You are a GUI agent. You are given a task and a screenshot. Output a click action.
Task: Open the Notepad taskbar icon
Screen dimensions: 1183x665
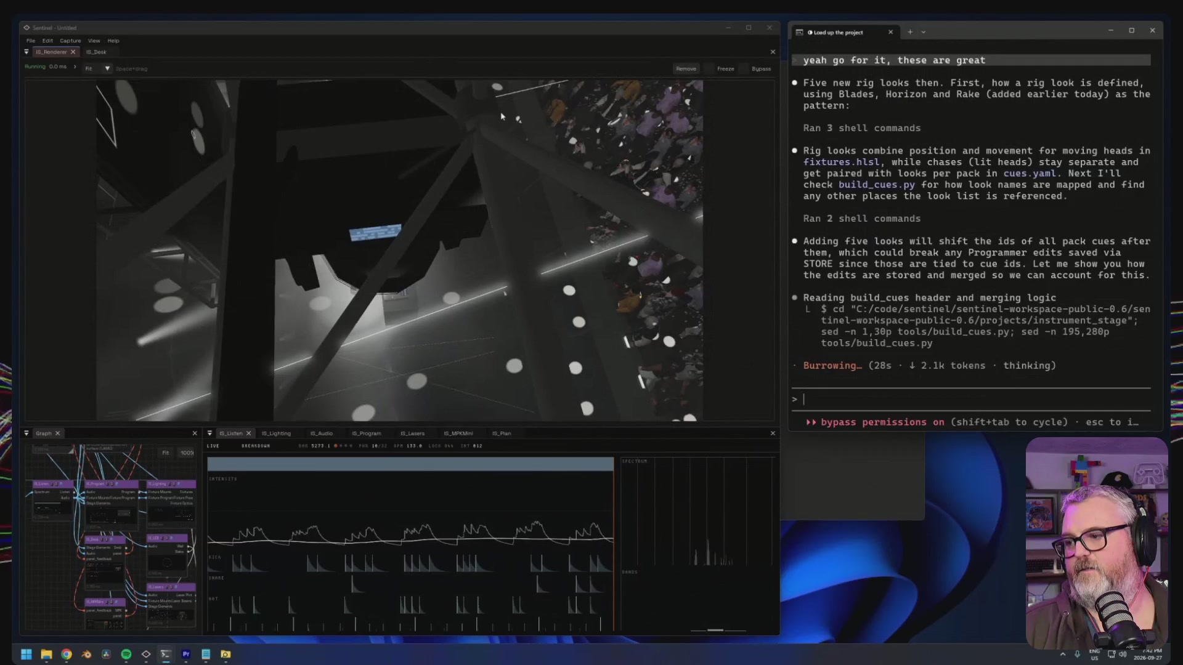(206, 654)
